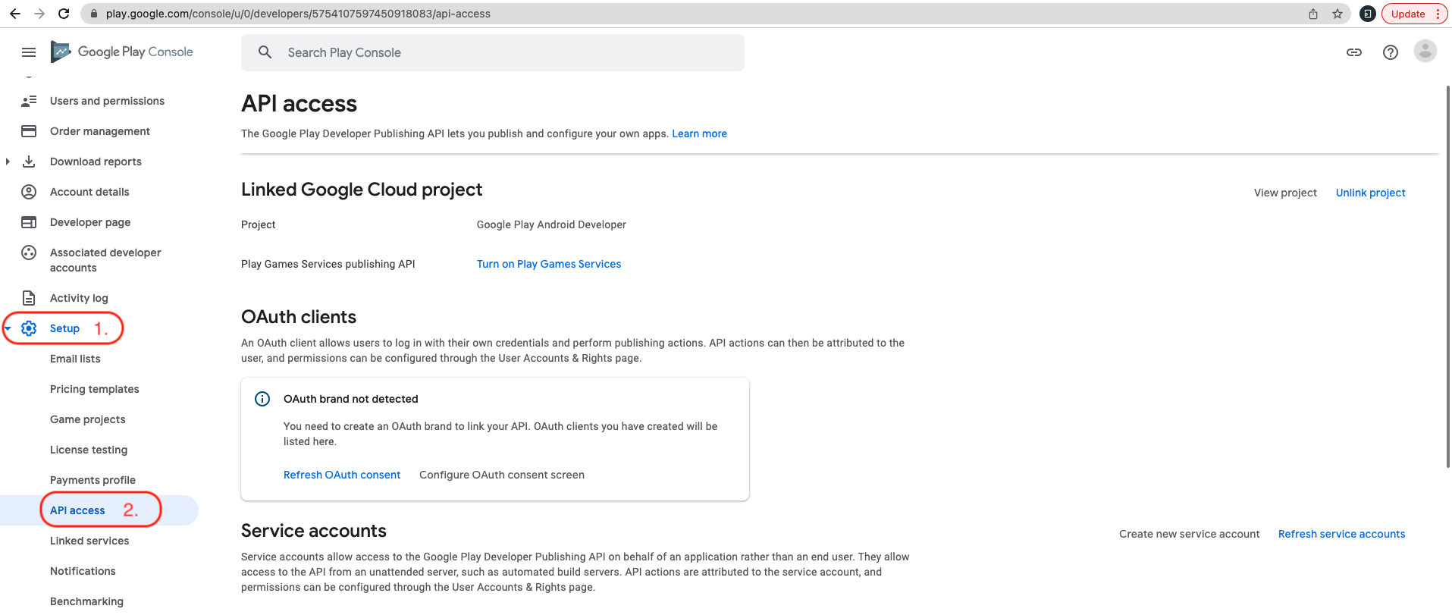
Task: Open Pricing templates
Action: (95, 389)
